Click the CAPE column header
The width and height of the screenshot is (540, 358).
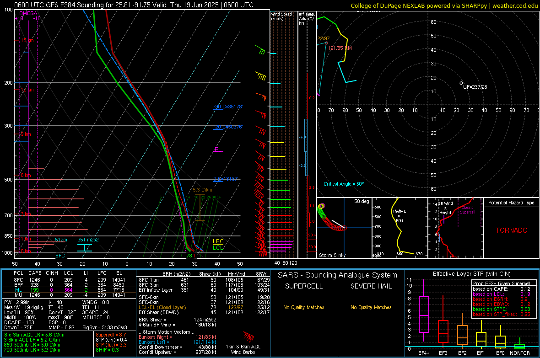coord(35,273)
